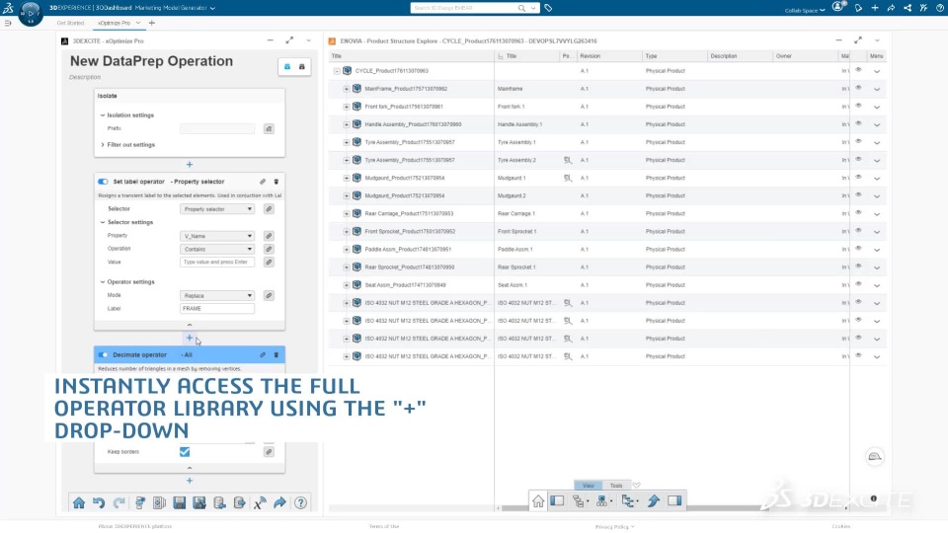
Task: Add operator with plus below Set label block
Action: [190, 338]
